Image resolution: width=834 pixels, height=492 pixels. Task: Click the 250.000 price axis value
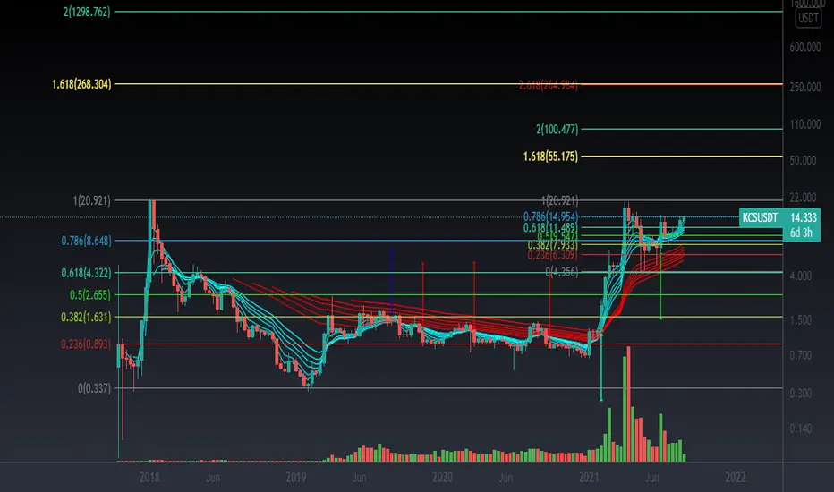point(805,87)
